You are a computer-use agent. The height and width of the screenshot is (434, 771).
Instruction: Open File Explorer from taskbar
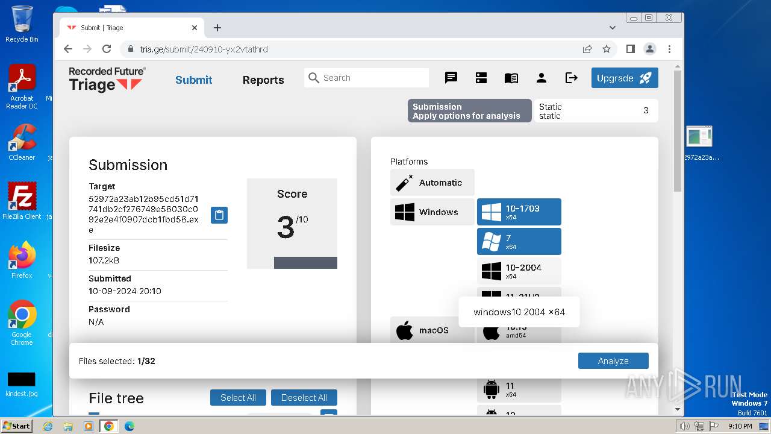(68, 426)
